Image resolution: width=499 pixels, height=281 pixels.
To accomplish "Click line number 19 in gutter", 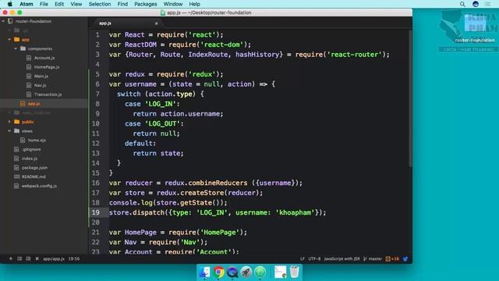I will (x=95, y=212).
